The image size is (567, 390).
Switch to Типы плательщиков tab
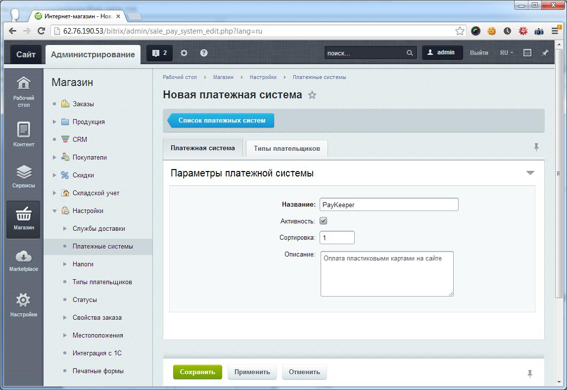pyautogui.click(x=286, y=148)
